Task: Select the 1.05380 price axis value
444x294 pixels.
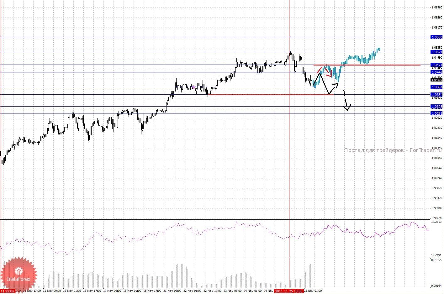Action: tap(437, 48)
